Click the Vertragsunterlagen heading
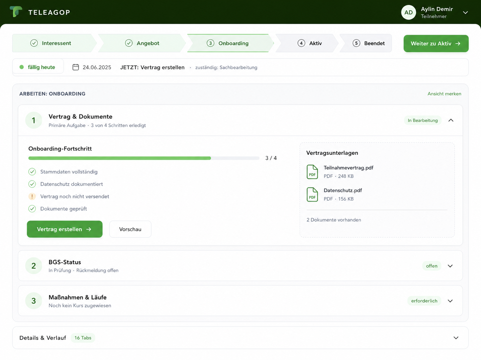 (x=332, y=153)
